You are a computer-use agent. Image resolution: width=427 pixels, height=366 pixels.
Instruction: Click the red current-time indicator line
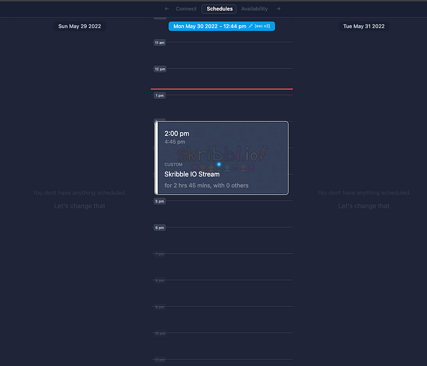click(x=222, y=89)
